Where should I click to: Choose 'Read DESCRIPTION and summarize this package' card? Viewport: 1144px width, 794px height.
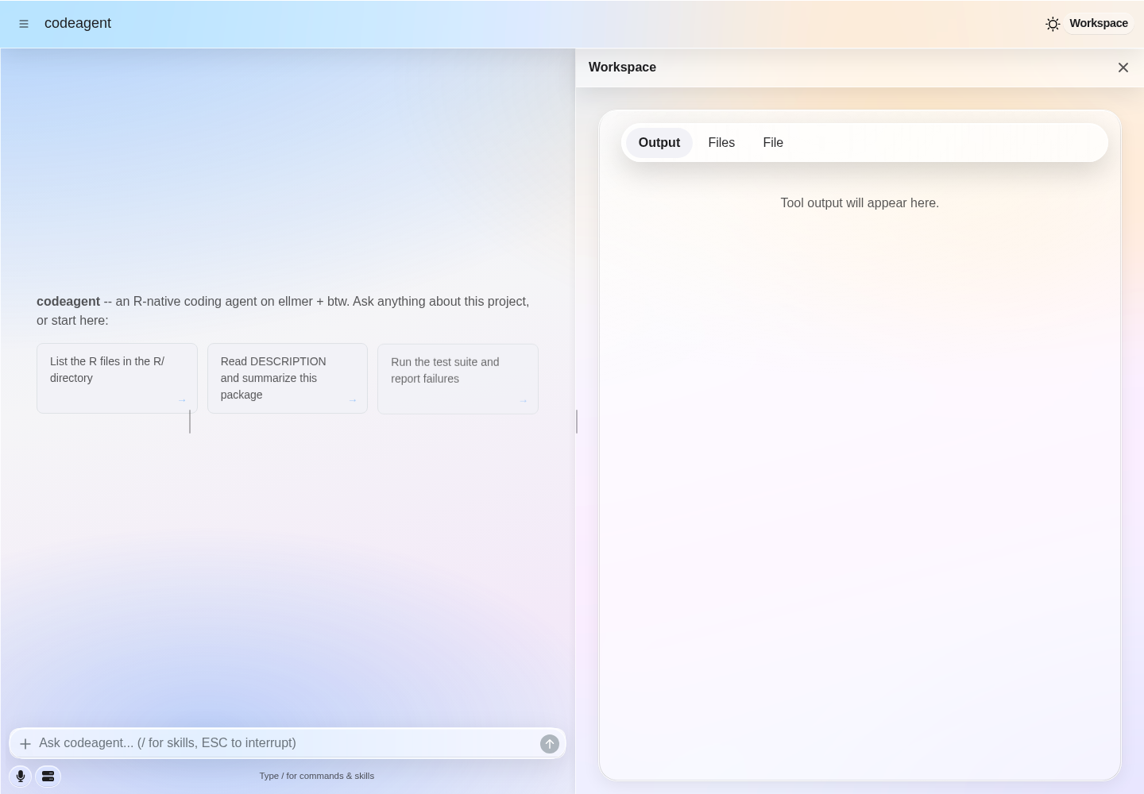(x=288, y=378)
